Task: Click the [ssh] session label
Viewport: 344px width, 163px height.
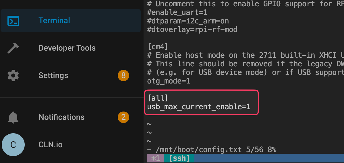Action: tap(179, 158)
